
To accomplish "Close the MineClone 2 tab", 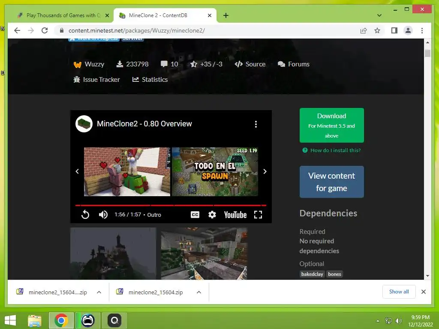I will pos(209,15).
